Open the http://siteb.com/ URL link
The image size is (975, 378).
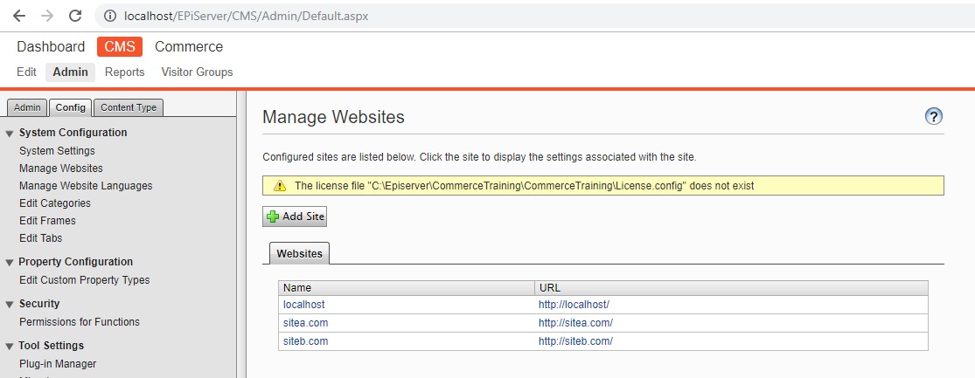[x=575, y=341]
